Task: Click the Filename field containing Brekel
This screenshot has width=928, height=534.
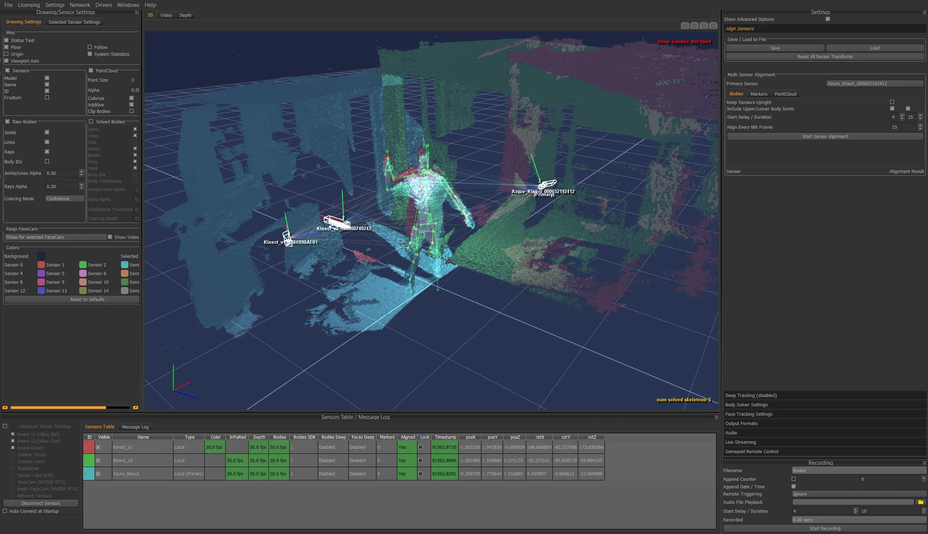Action: coord(859,471)
